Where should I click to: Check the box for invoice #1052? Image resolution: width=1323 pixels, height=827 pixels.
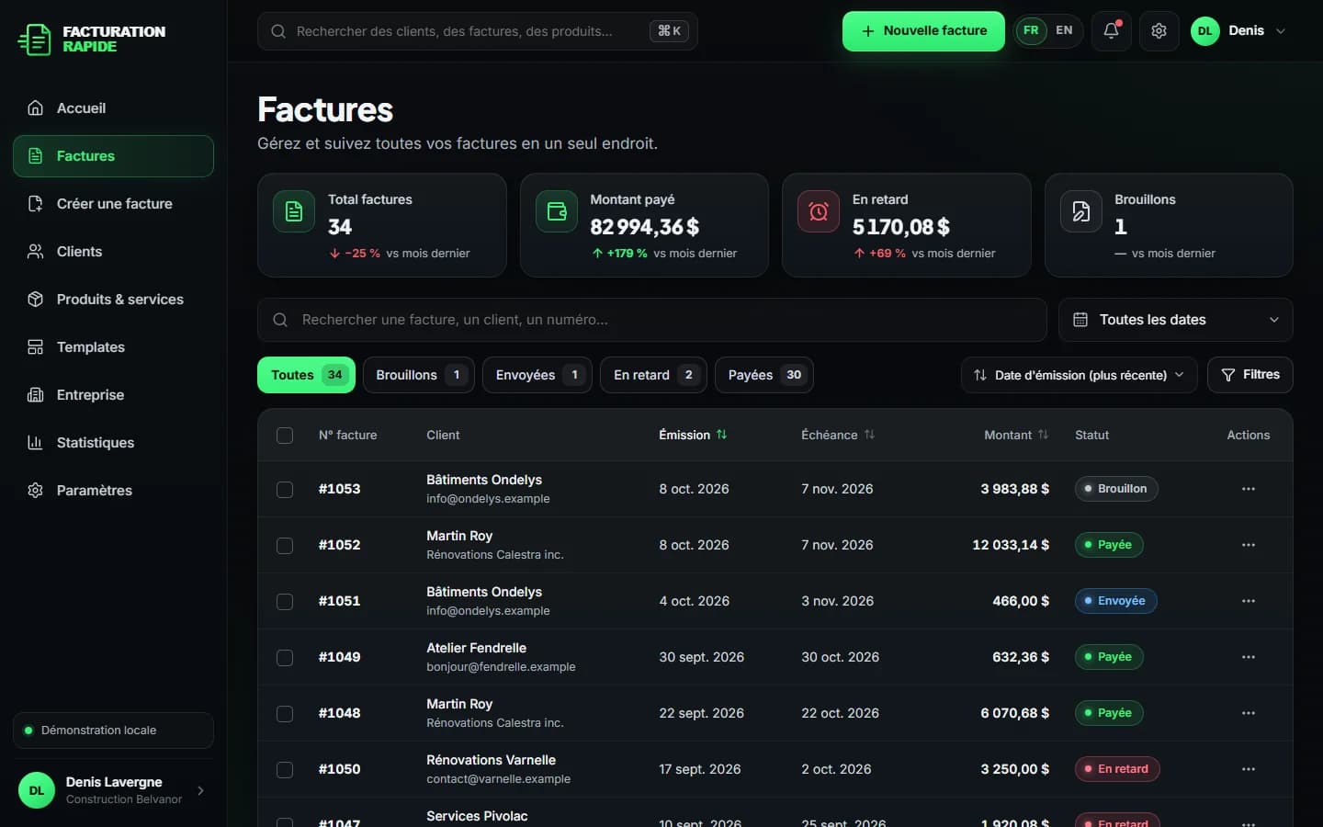pyautogui.click(x=285, y=546)
